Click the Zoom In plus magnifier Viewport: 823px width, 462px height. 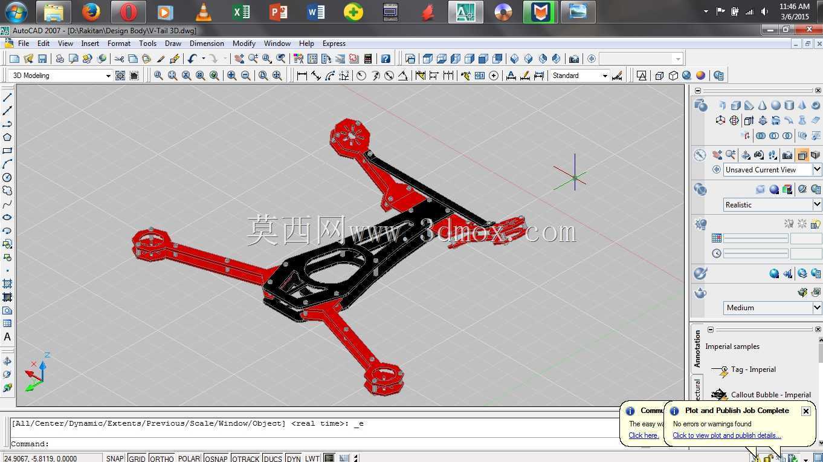pos(231,76)
